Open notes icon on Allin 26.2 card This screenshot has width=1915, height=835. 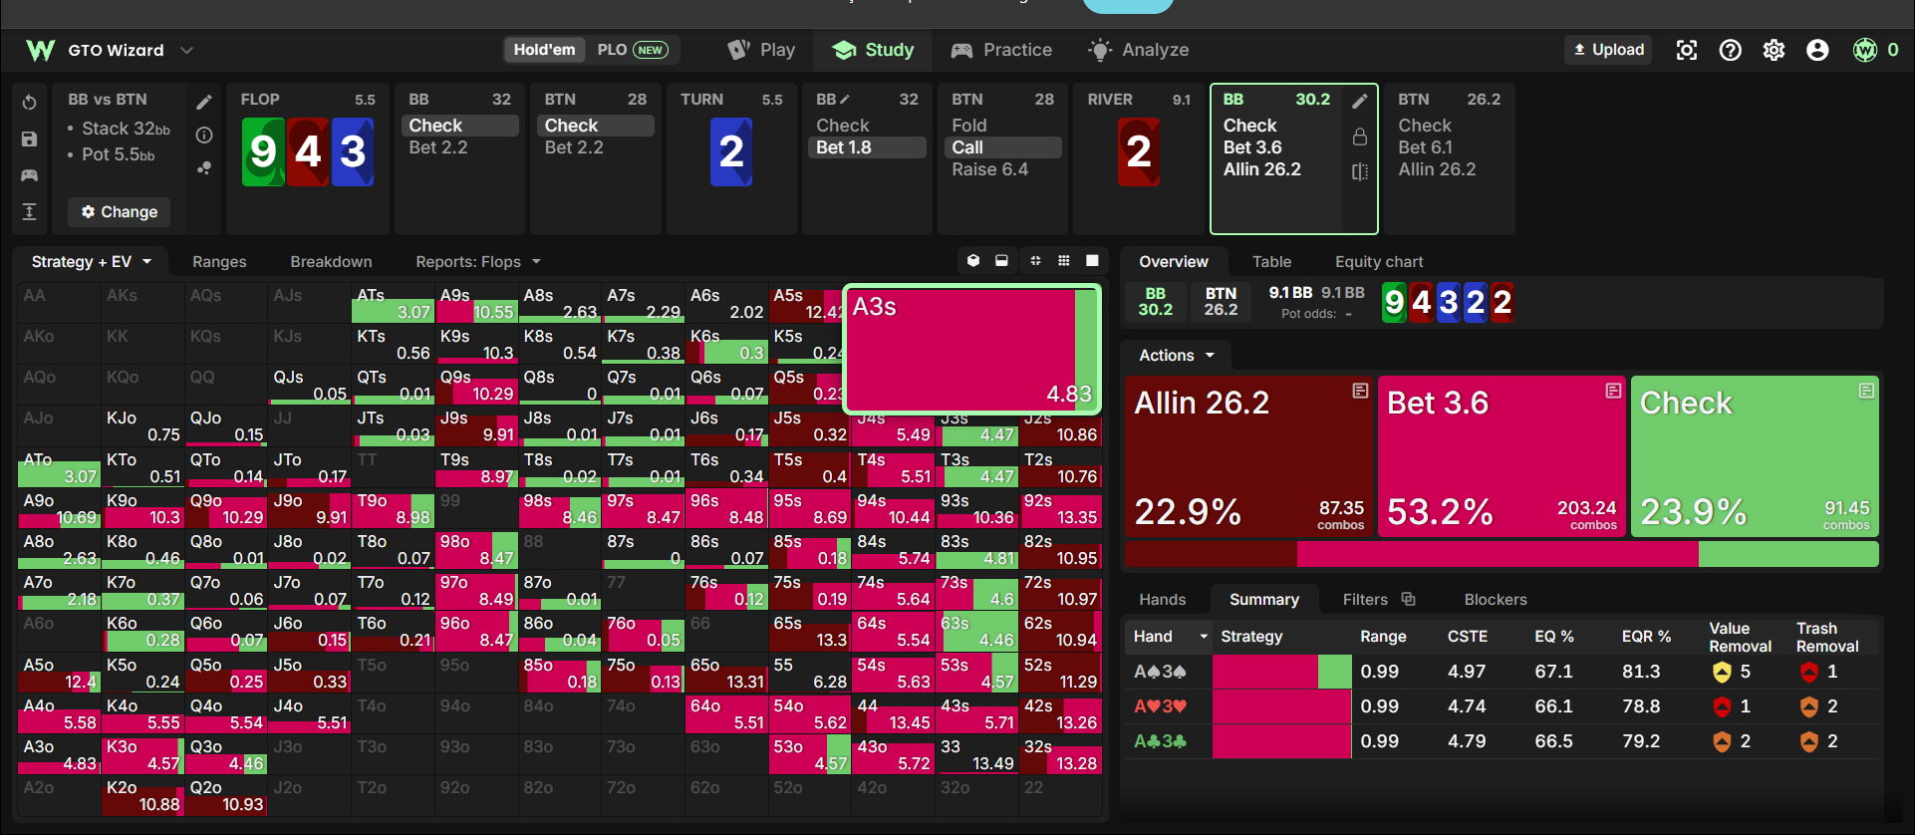[1360, 391]
